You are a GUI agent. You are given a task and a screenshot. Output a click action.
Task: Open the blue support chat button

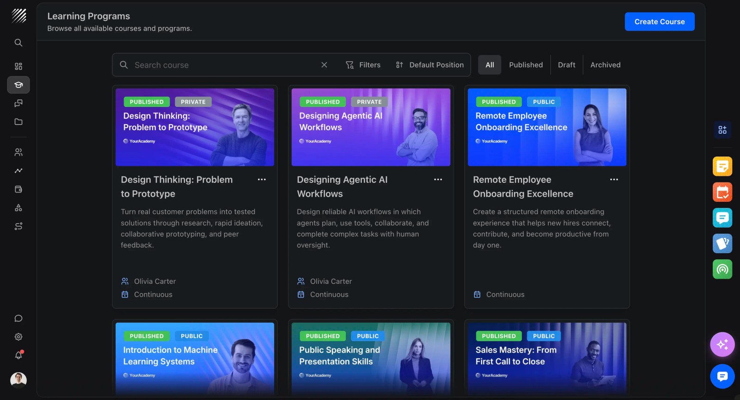[722, 376]
